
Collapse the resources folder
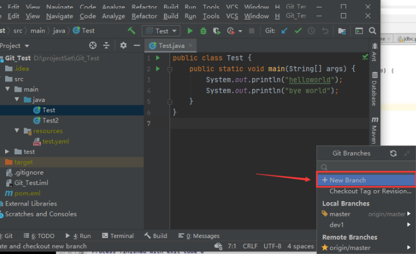pos(17,130)
